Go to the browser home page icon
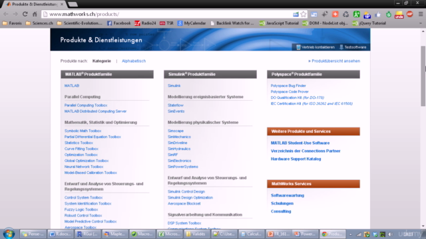 (35, 14)
